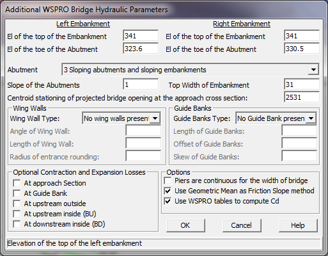Open the Guide Banks Type dropdown

coord(311,118)
